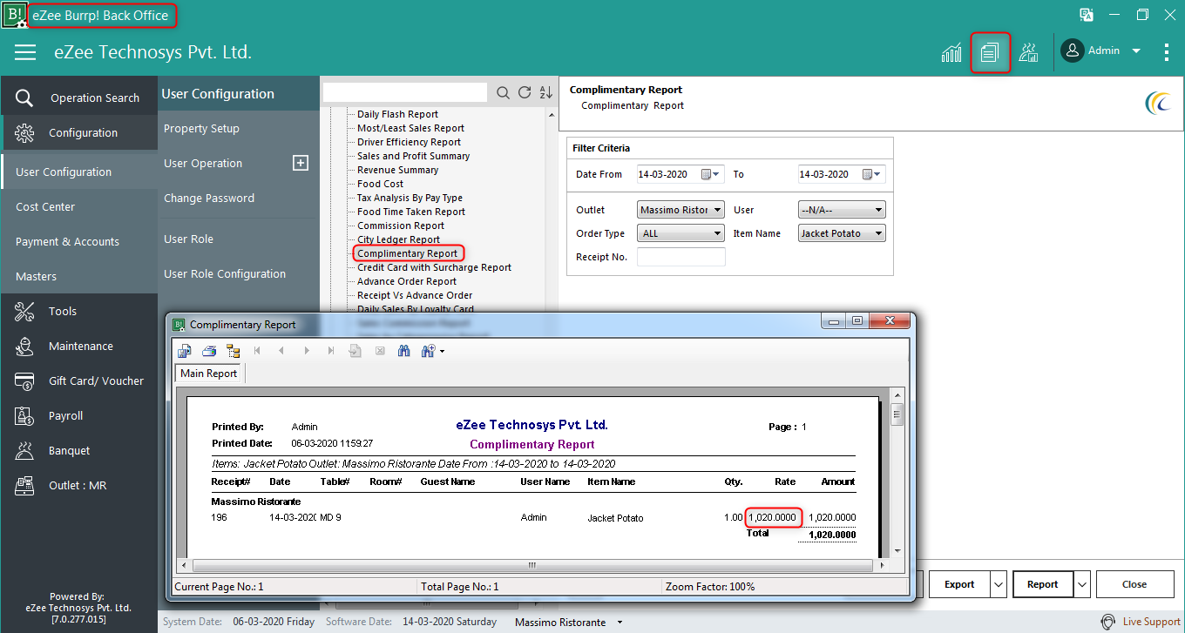Click the Payroll sidebar icon
This screenshot has height=633, width=1185.
(x=24, y=415)
